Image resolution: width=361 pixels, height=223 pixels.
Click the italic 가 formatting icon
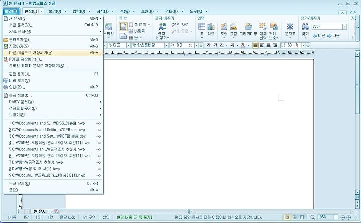pos(215,45)
